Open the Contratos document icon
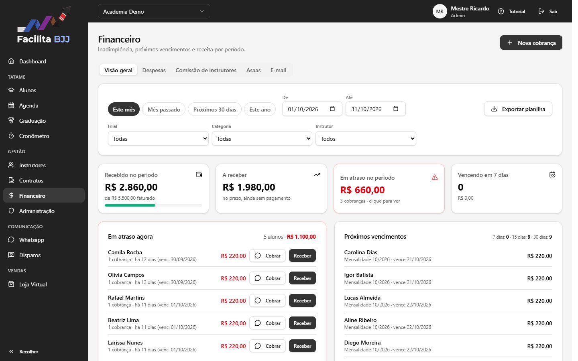Viewport: 578px width, 361px height. point(11,180)
